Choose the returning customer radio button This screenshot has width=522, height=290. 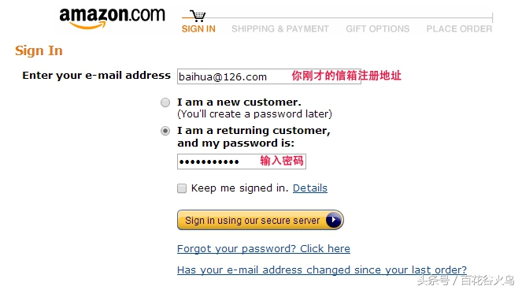coord(165,131)
